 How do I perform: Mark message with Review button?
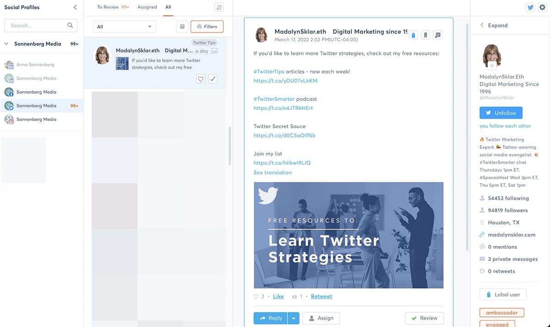(424, 318)
